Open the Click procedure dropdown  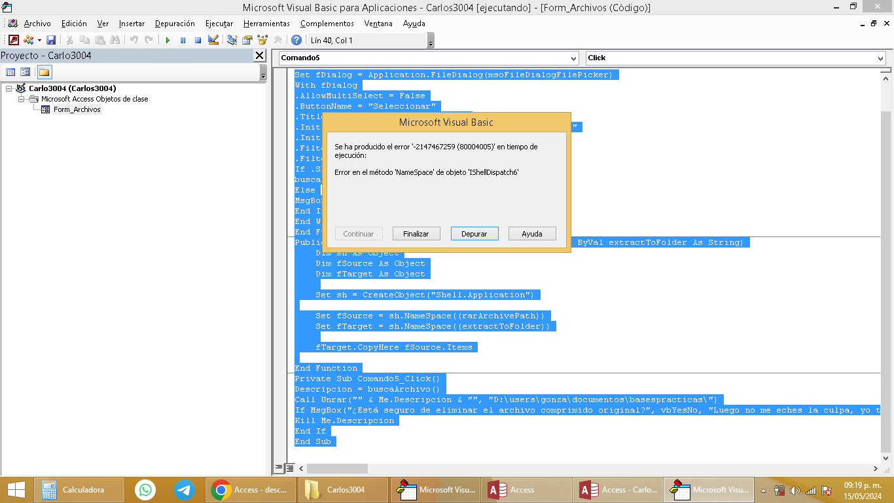click(x=880, y=58)
